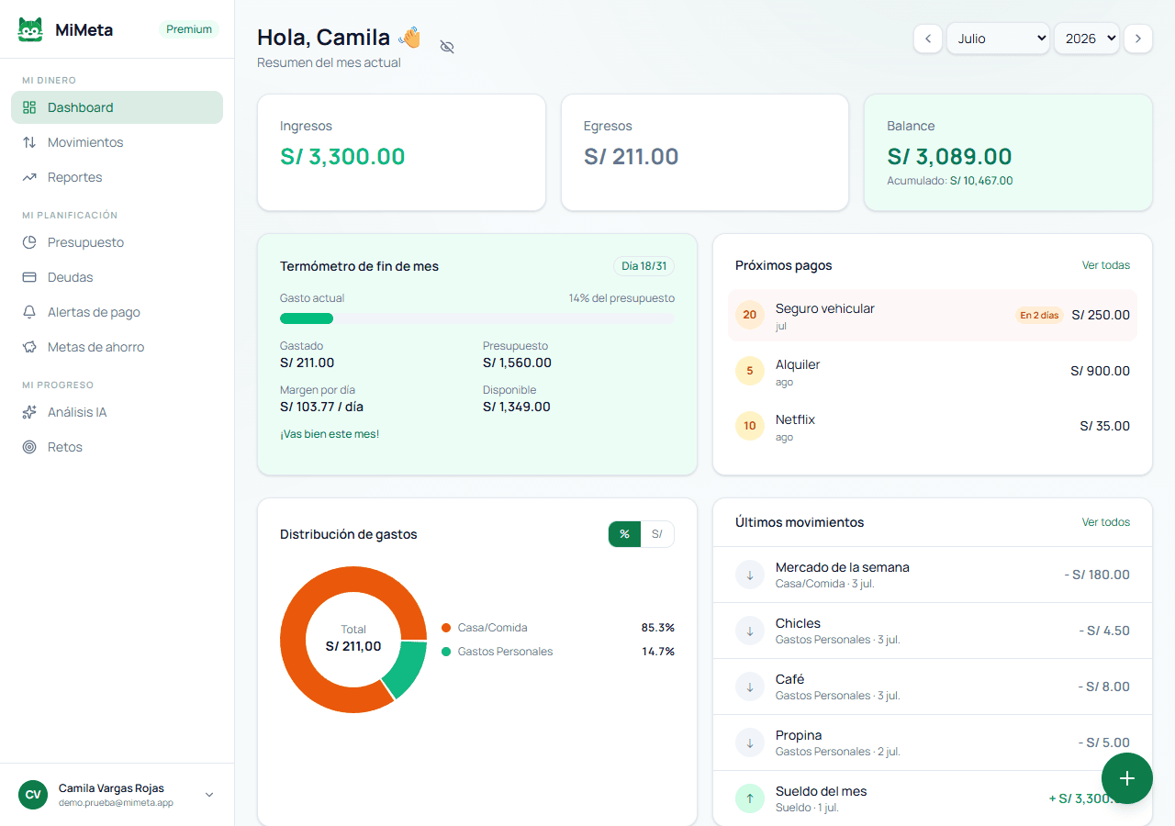The image size is (1175, 826).
Task: Open Movimientos in the sidebar
Action: [x=117, y=142]
